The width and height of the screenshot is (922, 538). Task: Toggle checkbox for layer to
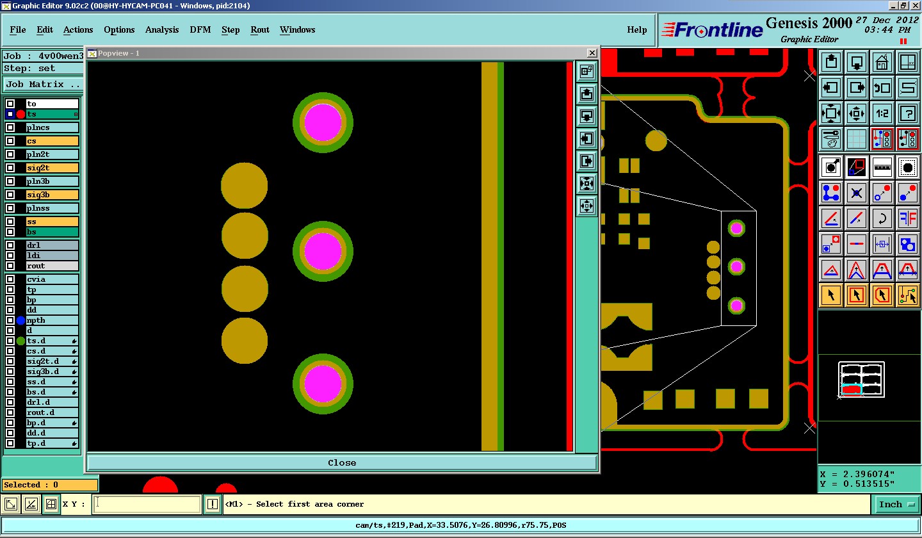point(10,104)
